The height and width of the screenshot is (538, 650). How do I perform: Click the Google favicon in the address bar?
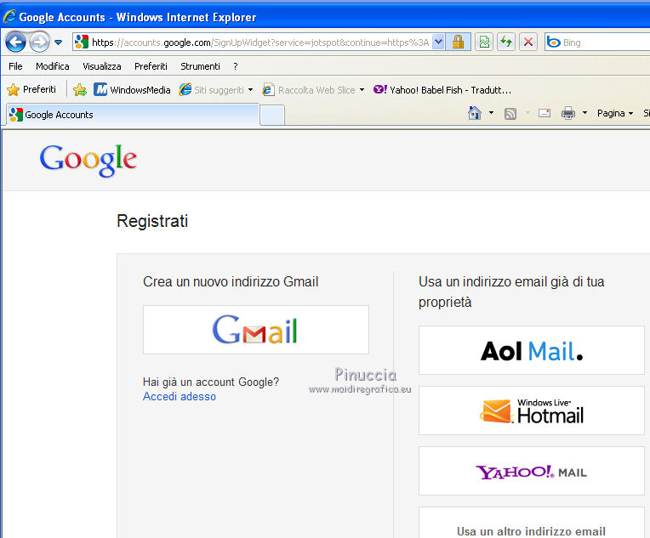point(82,42)
